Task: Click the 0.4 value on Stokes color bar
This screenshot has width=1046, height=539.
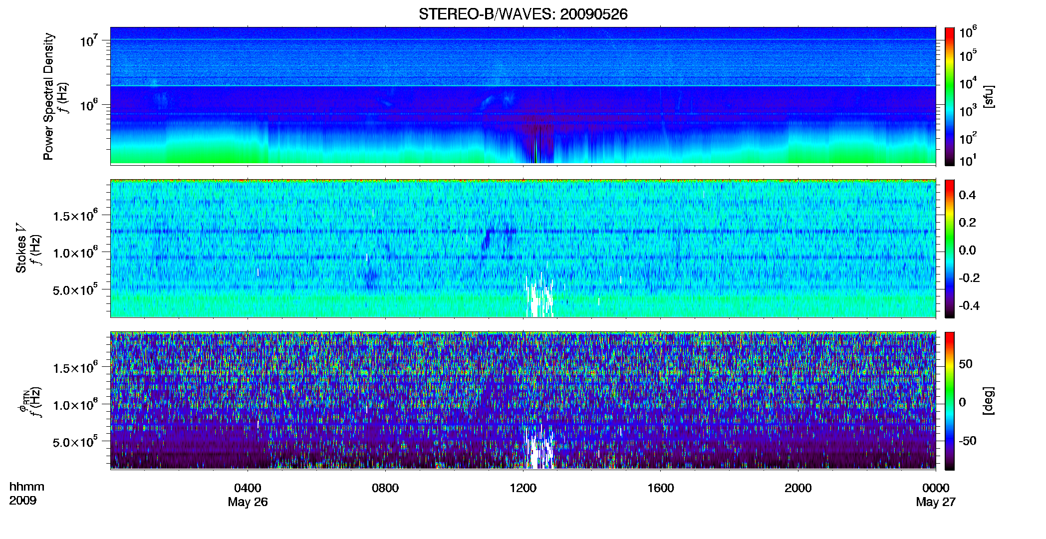Action: (967, 195)
